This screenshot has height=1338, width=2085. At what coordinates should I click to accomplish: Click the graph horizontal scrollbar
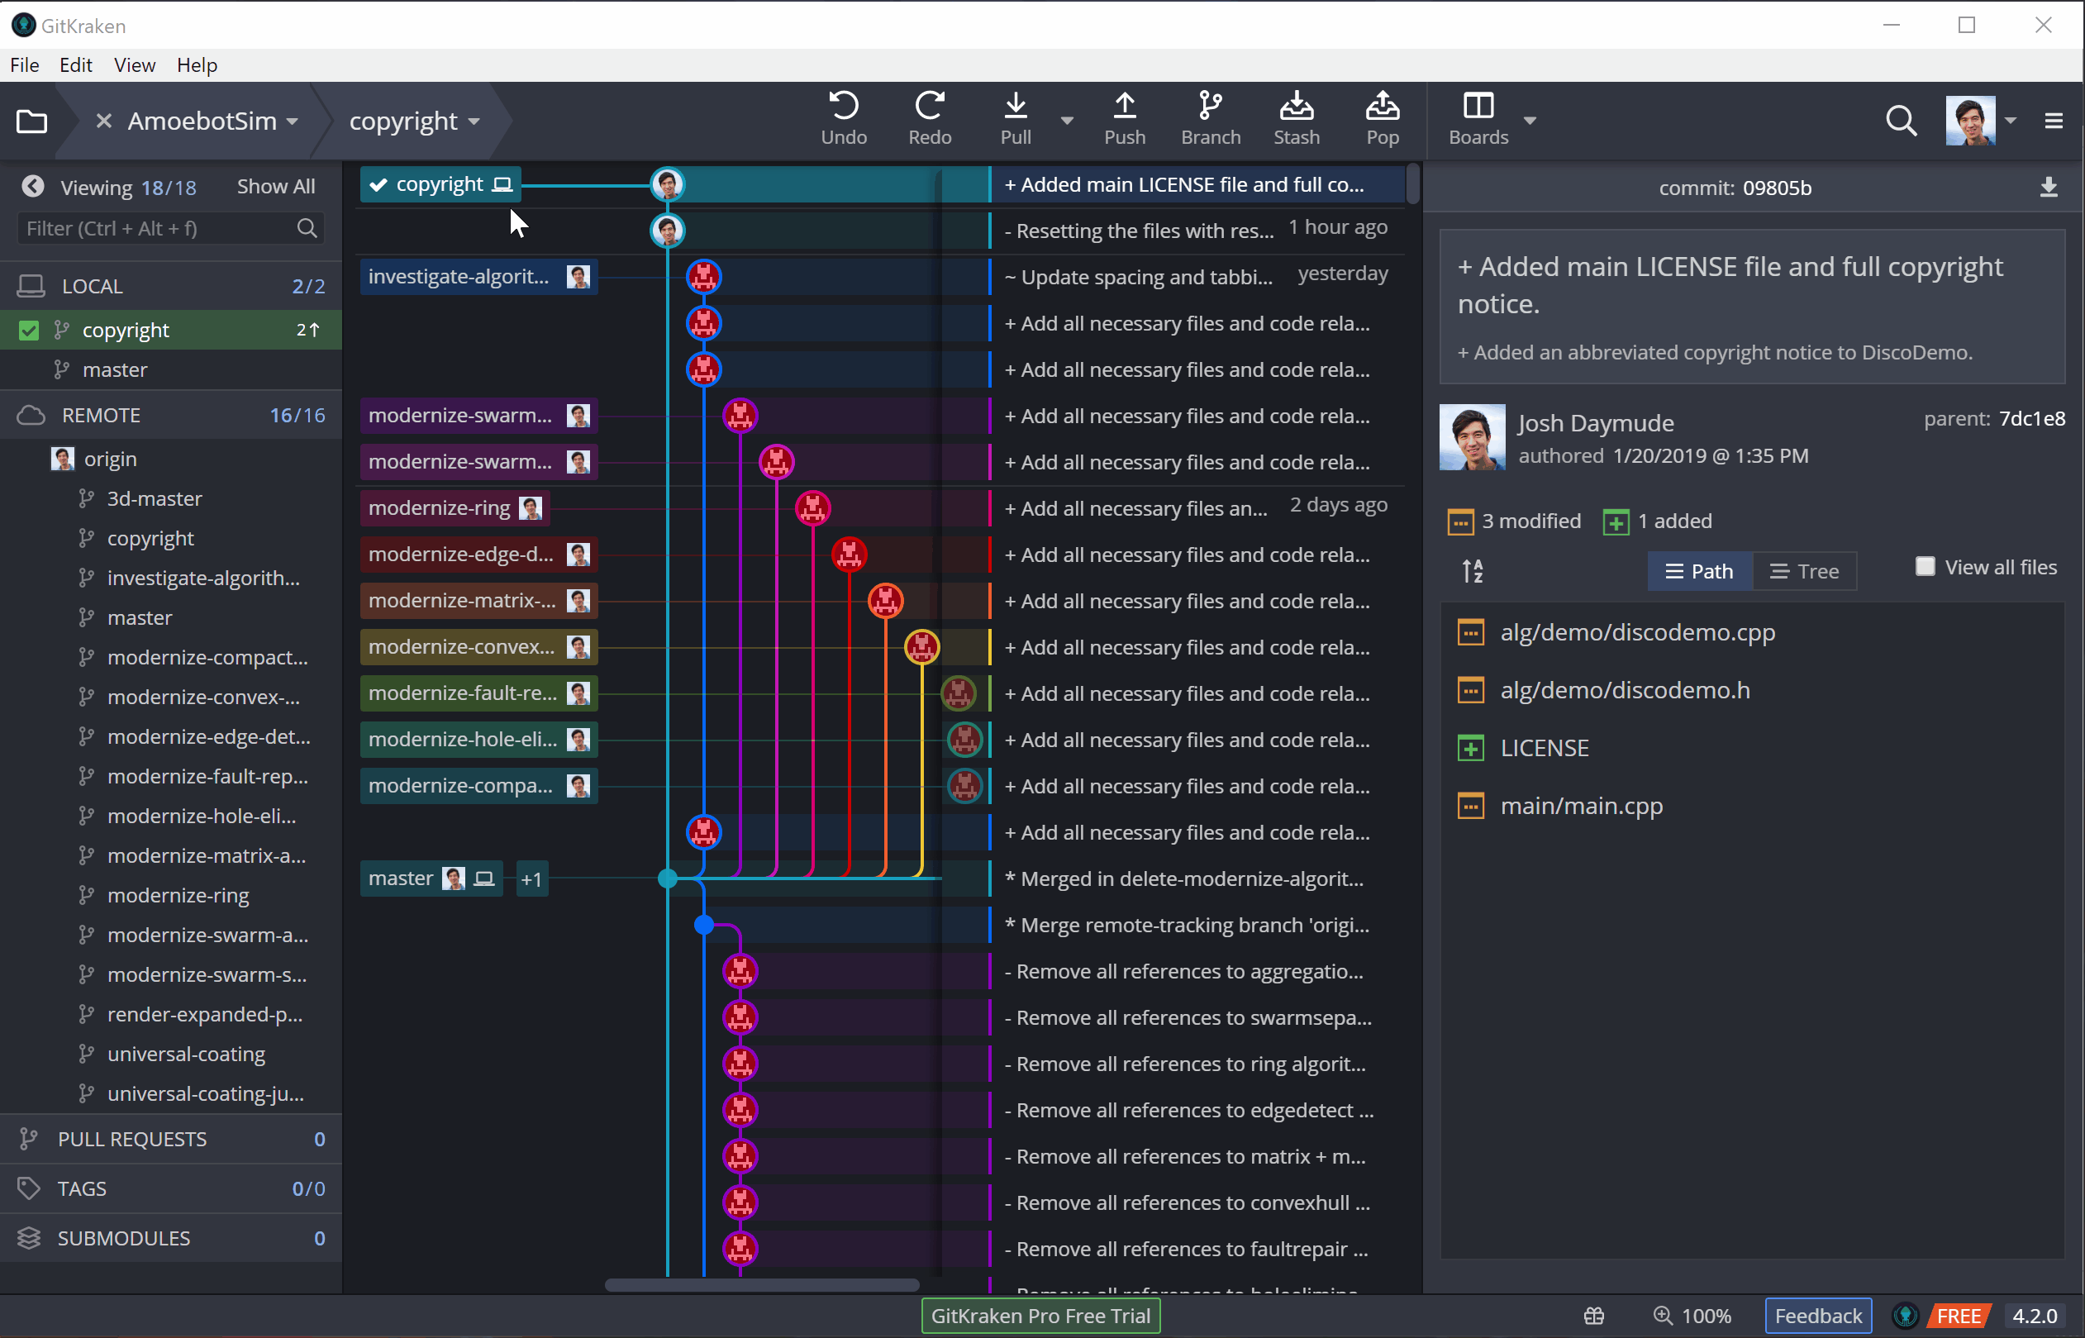point(762,1285)
